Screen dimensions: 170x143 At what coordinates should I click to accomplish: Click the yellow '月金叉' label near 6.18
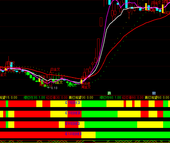pyautogui.click(x=58, y=82)
